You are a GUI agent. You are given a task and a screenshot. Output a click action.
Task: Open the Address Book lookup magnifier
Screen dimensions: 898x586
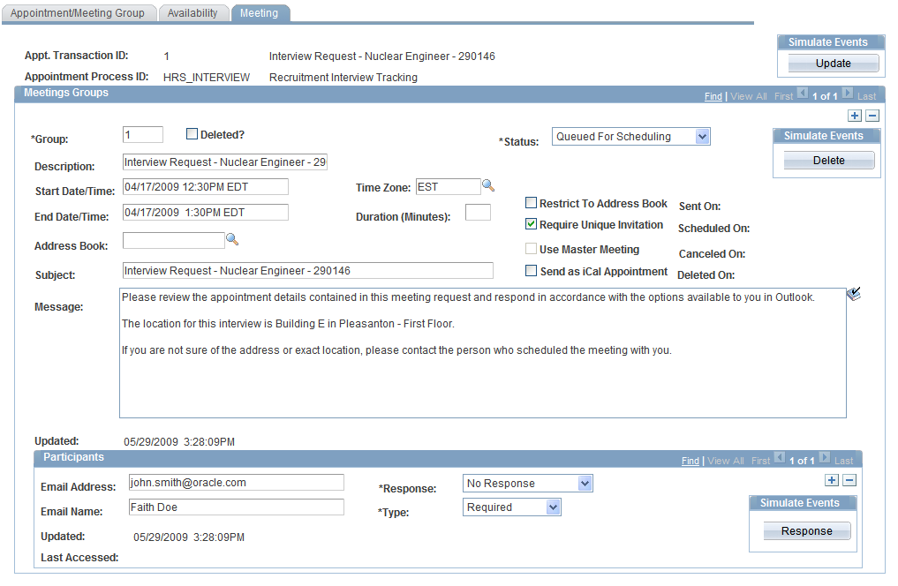[232, 239]
